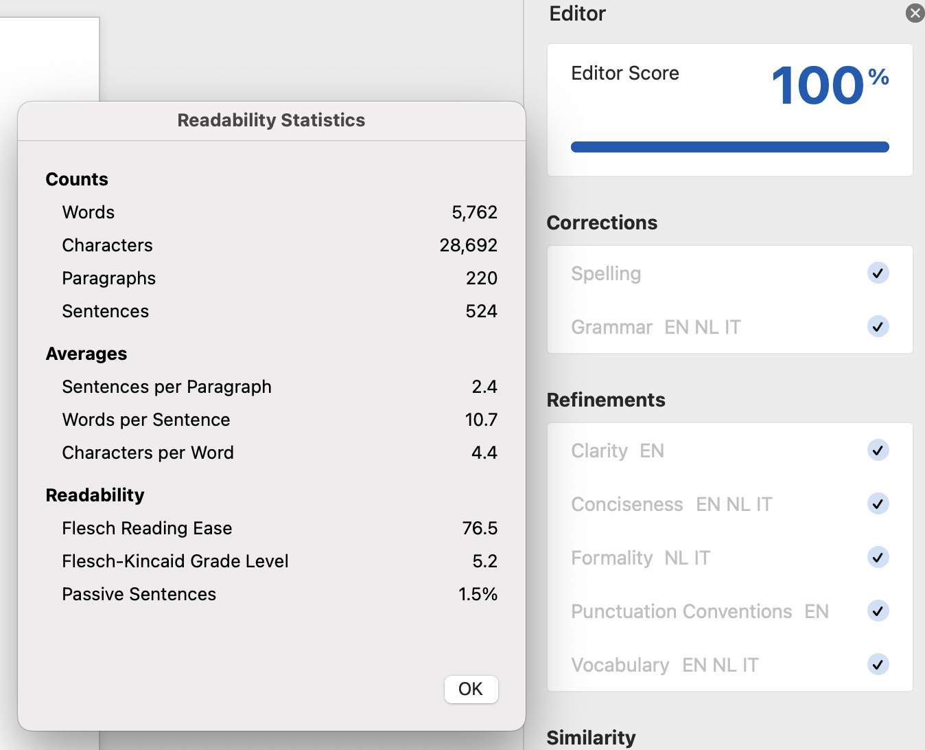
Task: Click the Punctuation Conventions checkmark
Action: 878,611
